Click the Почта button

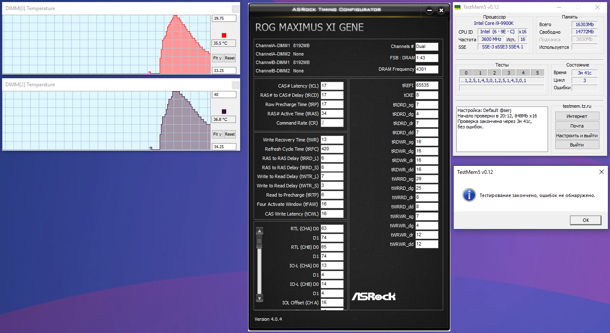coord(577,126)
